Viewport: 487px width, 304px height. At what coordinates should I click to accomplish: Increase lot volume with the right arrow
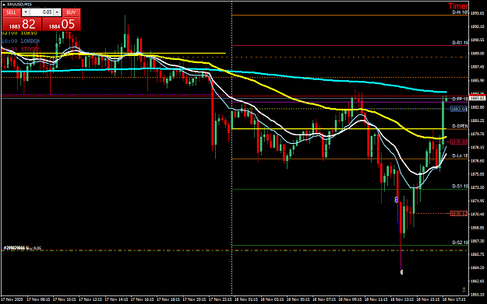pyautogui.click(x=57, y=12)
